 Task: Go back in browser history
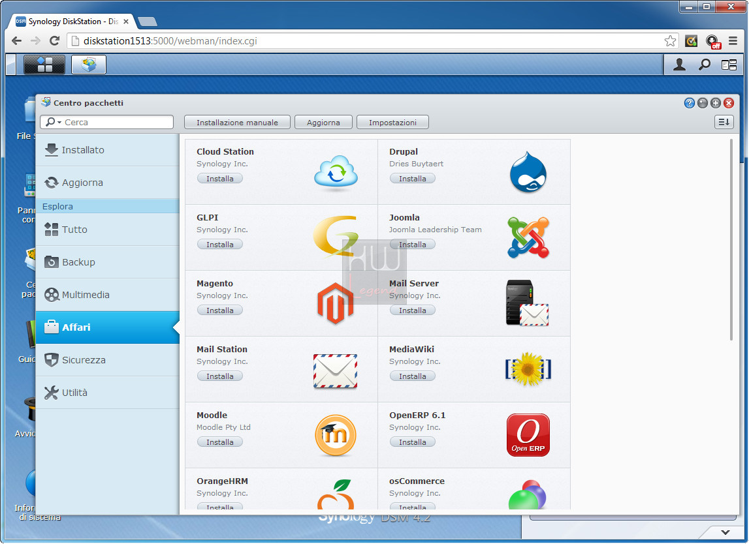17,41
